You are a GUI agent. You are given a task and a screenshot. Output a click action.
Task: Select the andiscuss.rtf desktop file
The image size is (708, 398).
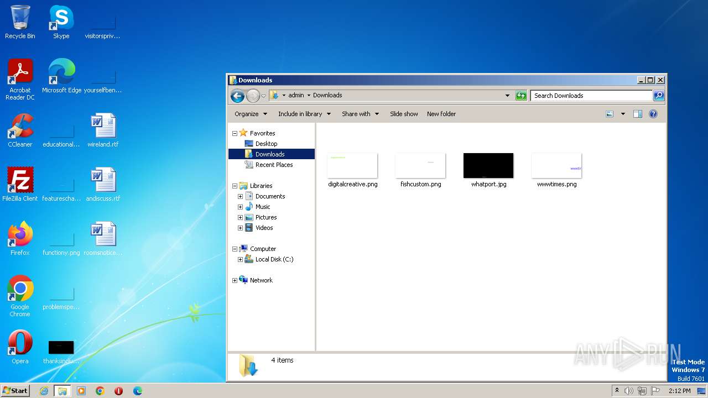coord(103,185)
